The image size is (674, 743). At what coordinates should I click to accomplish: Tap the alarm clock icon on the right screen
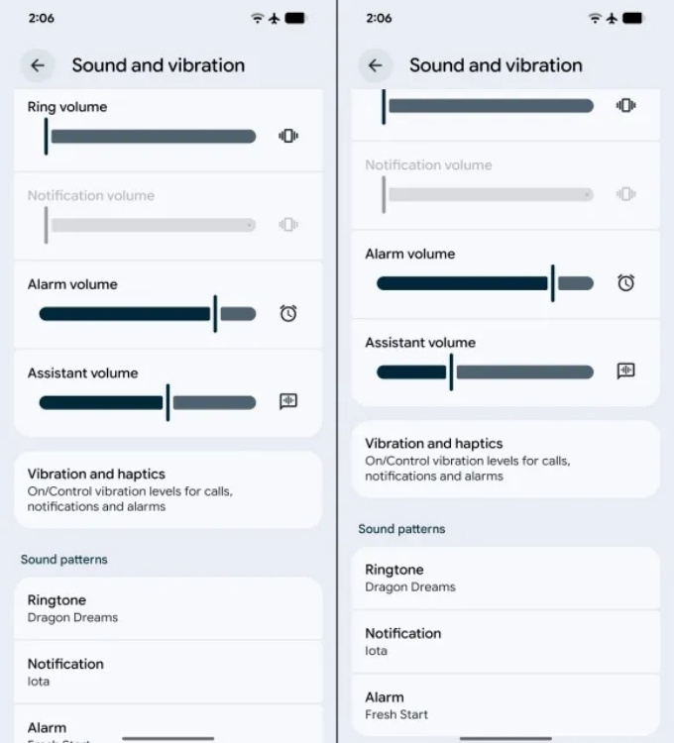[625, 282]
